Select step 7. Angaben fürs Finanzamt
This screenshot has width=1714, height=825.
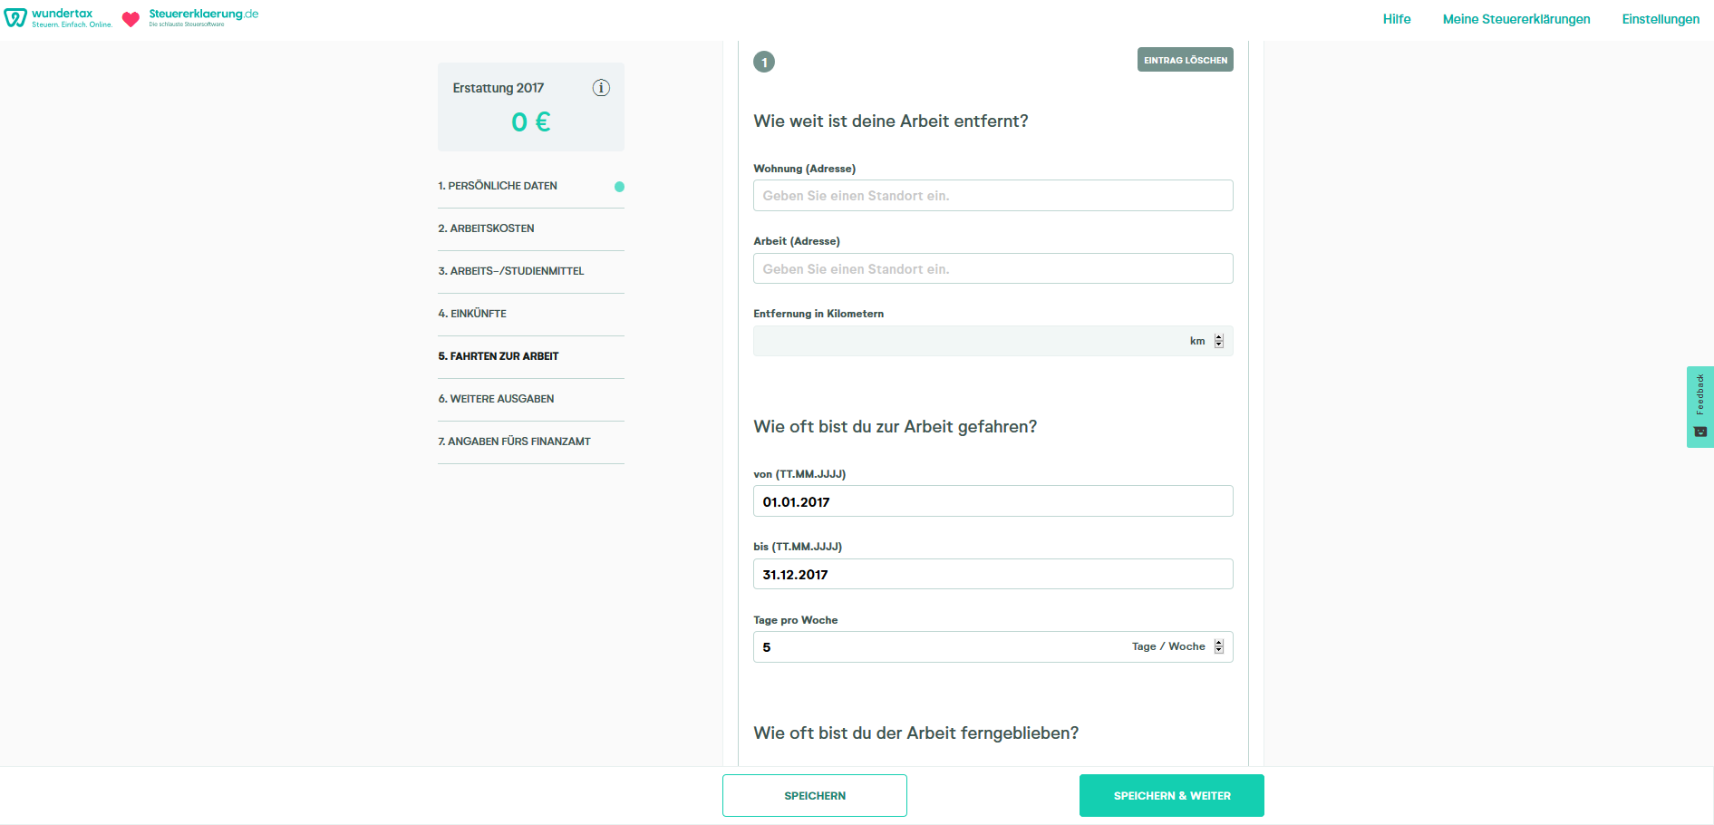coord(513,442)
